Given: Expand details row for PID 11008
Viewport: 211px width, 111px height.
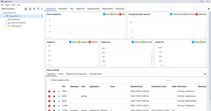Looking at the screenshot, I should tap(59, 106).
